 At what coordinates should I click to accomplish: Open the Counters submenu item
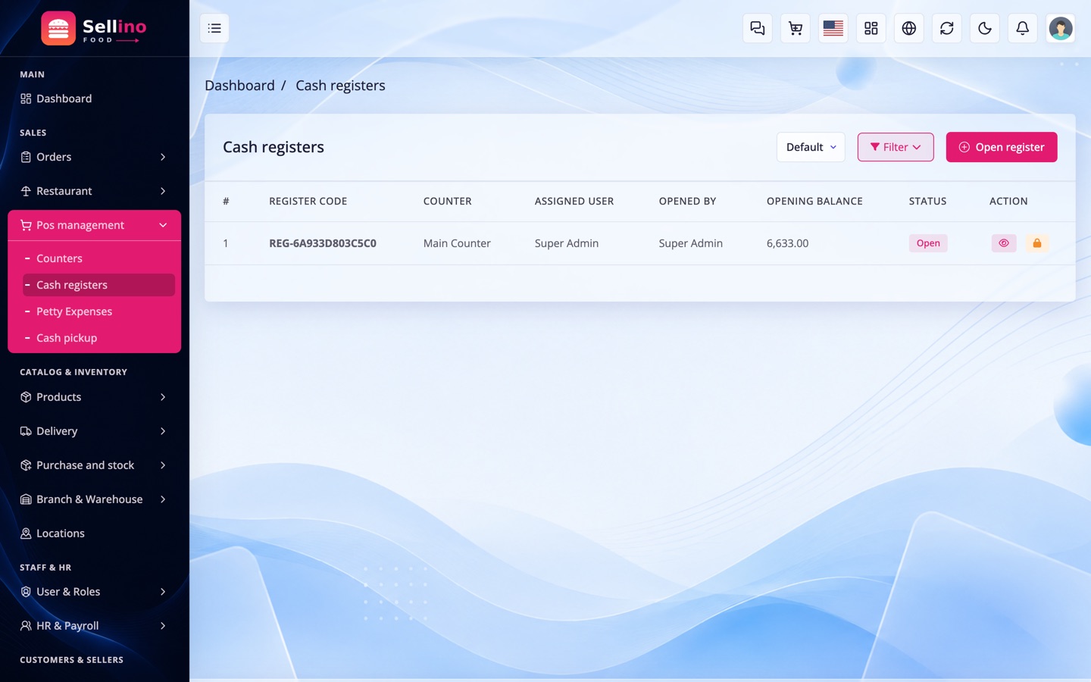(99, 258)
